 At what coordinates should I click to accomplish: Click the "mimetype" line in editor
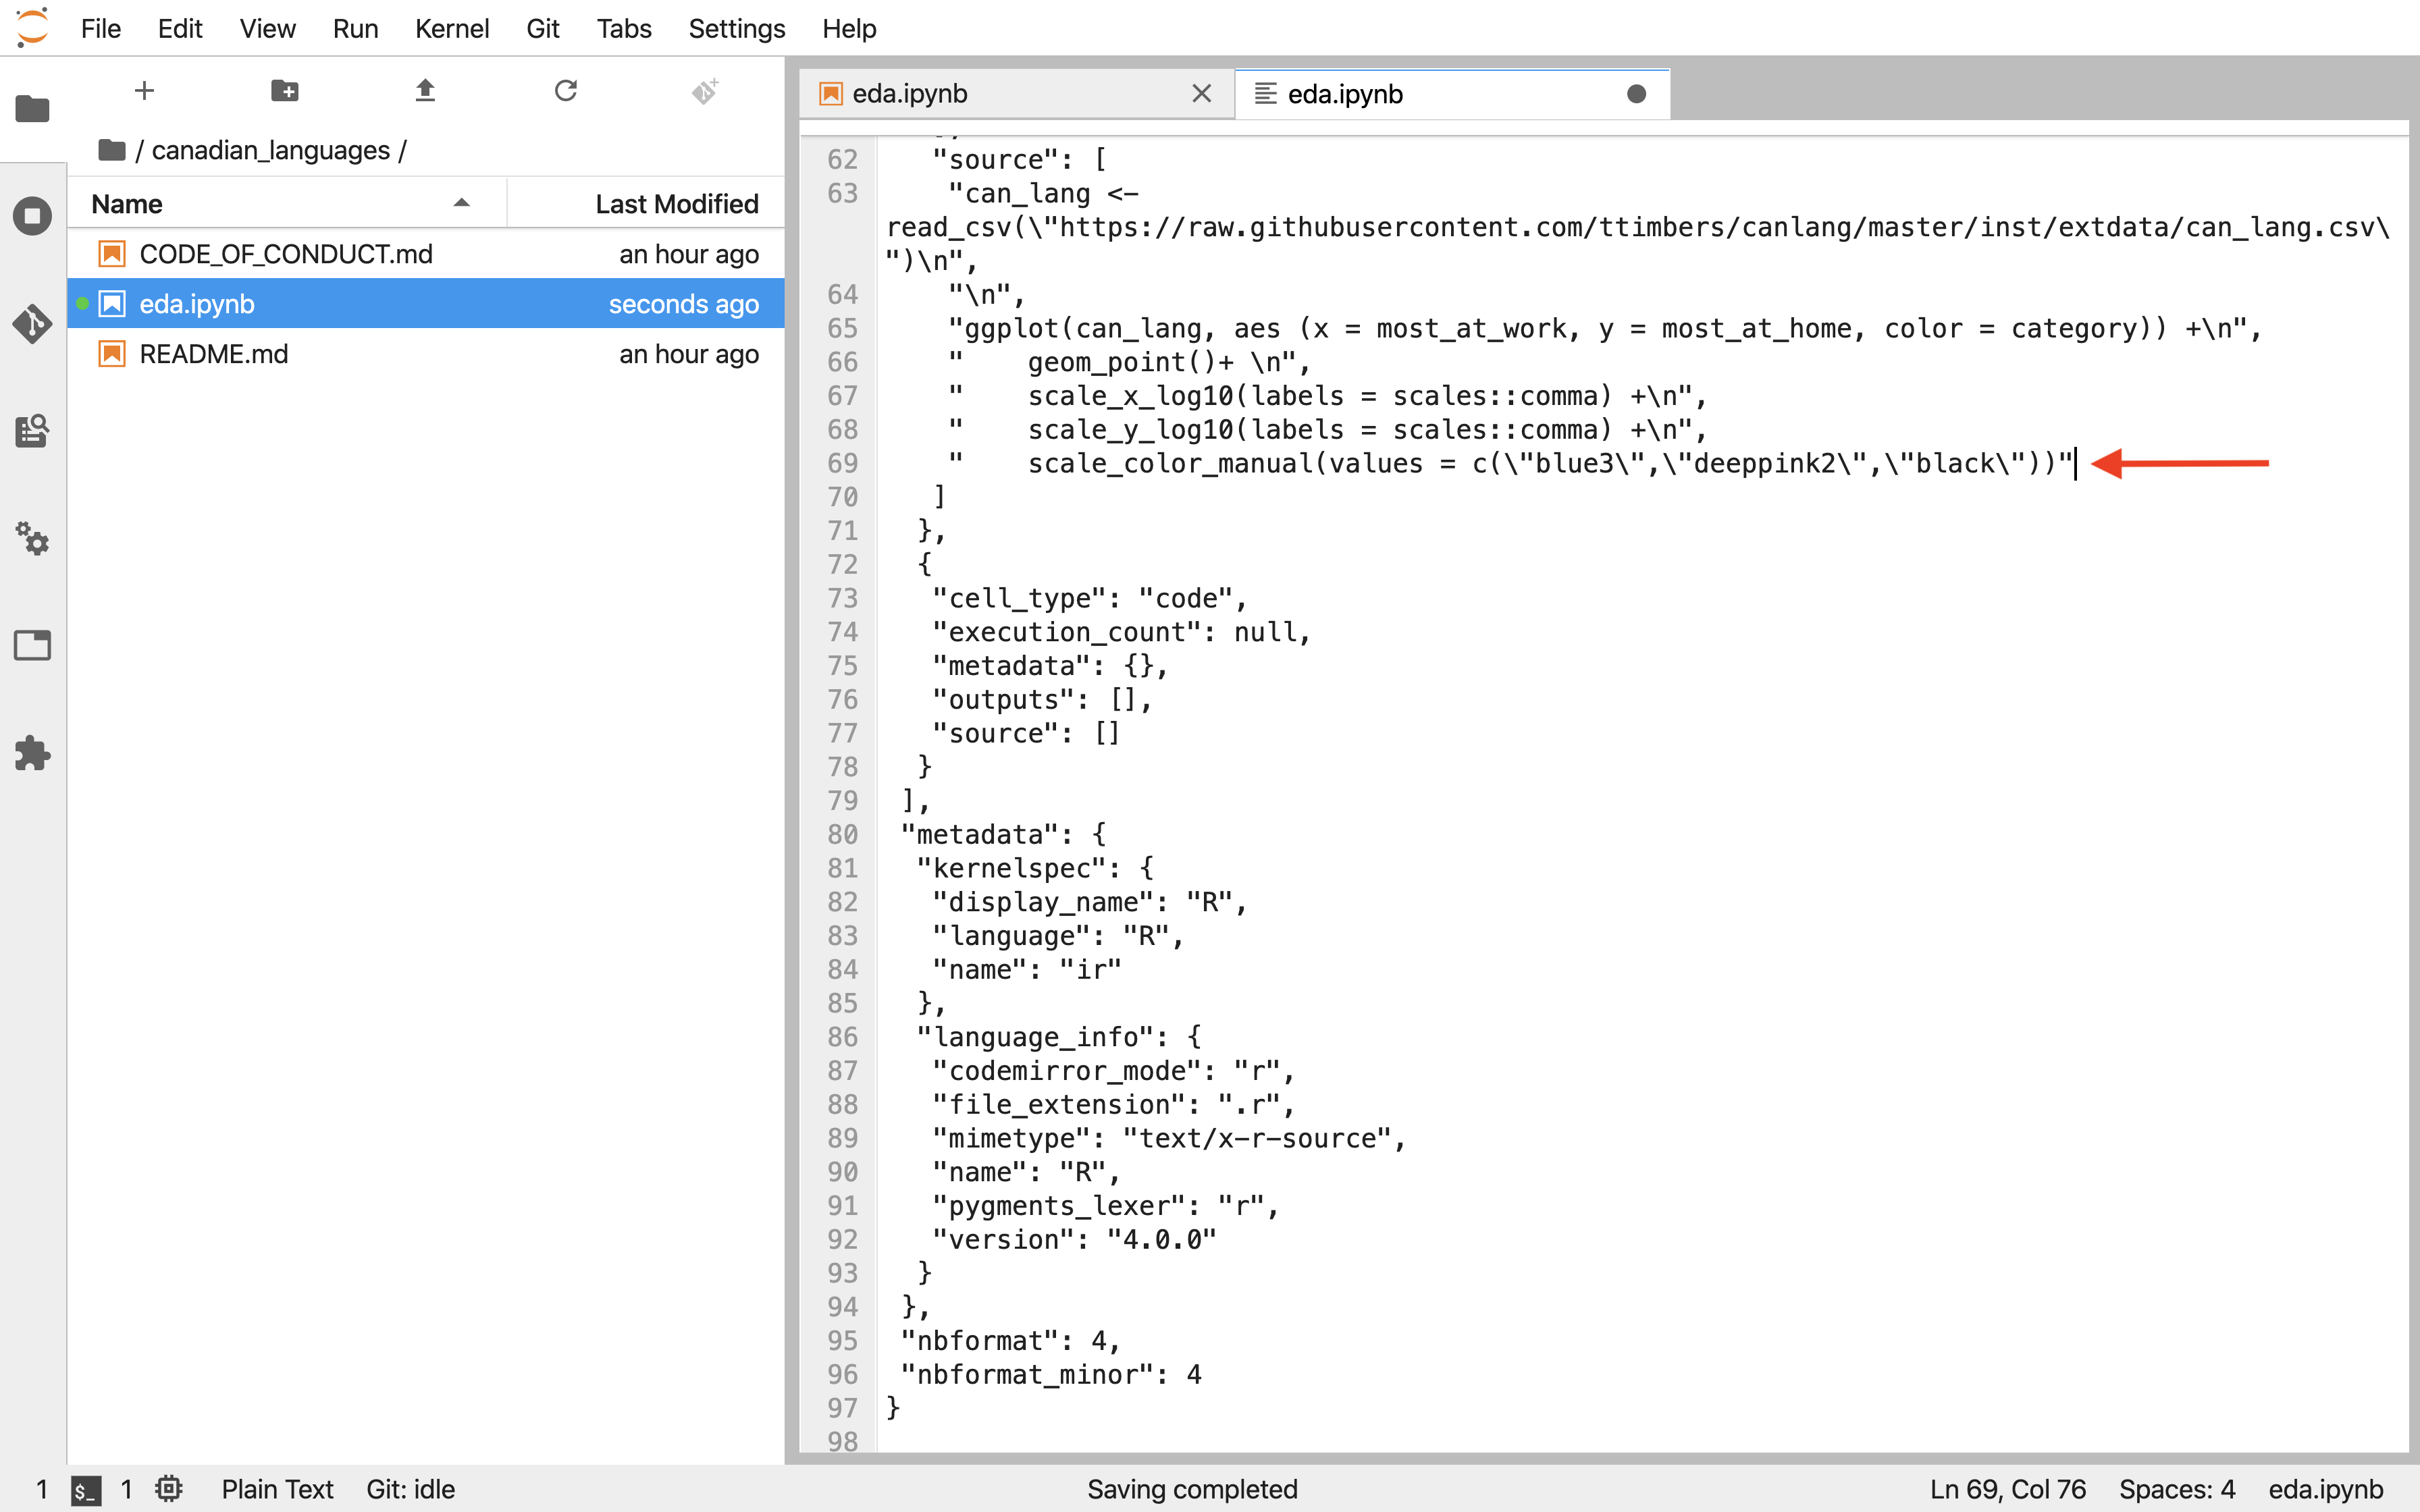coord(1169,1138)
